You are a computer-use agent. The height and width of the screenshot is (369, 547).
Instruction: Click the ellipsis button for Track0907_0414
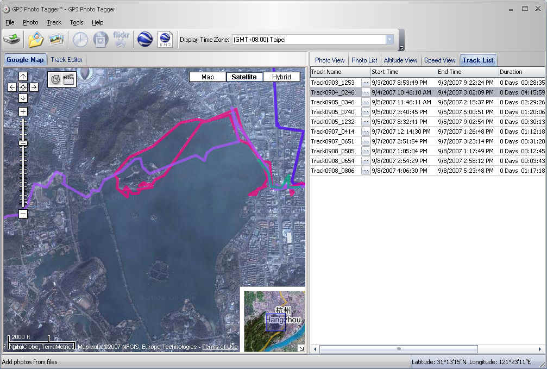pyautogui.click(x=365, y=132)
